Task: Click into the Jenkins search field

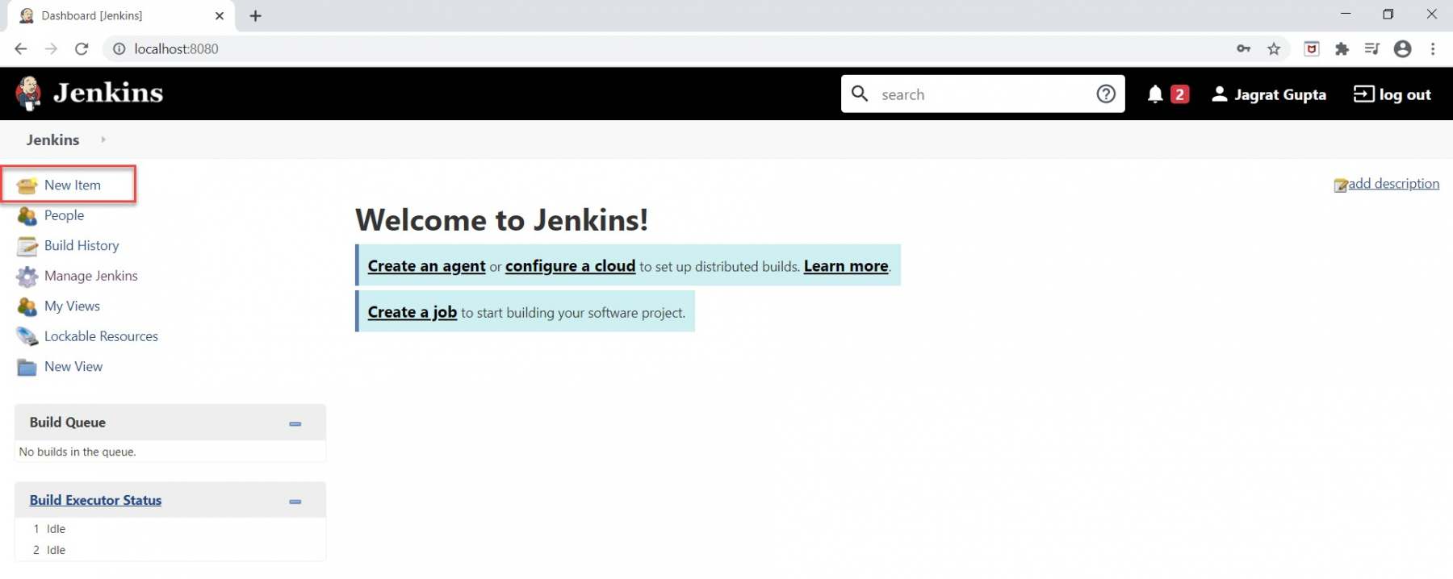Action: click(983, 94)
